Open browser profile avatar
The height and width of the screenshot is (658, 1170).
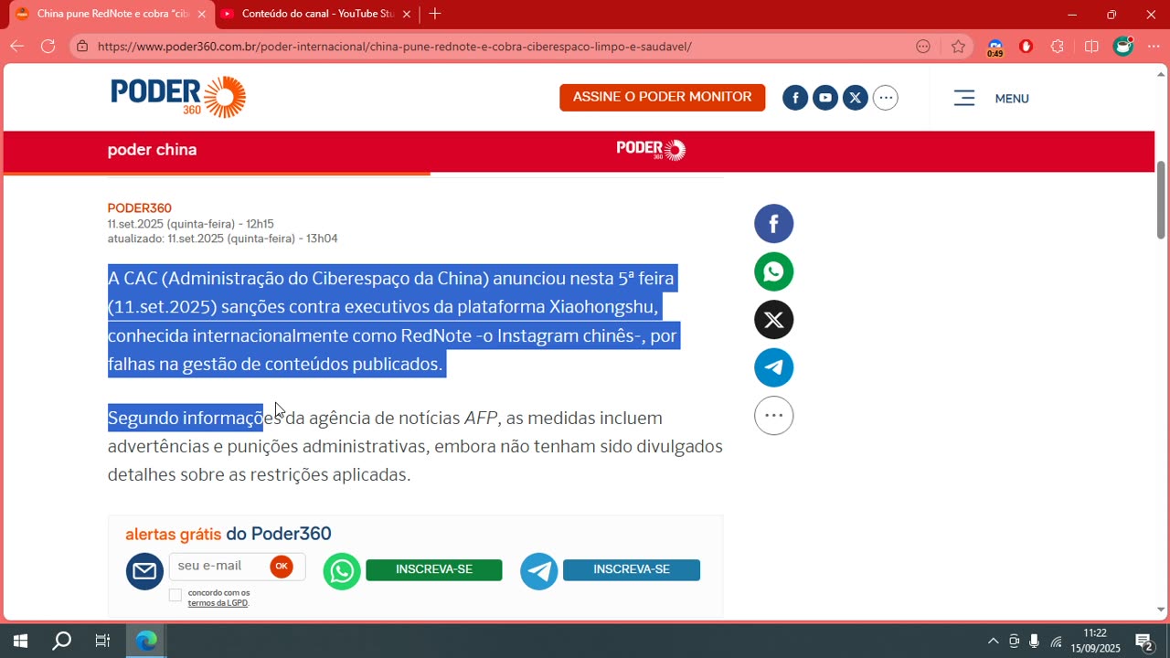point(1122,47)
